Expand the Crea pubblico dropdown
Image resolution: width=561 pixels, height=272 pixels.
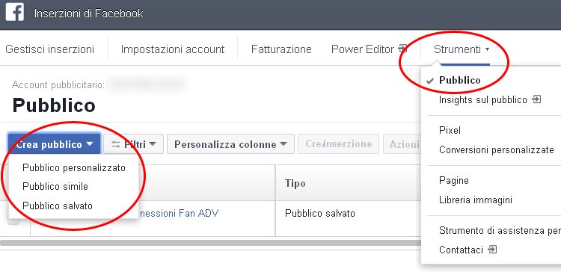(x=55, y=144)
